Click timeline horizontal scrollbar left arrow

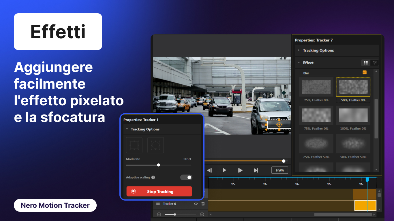click(x=211, y=214)
